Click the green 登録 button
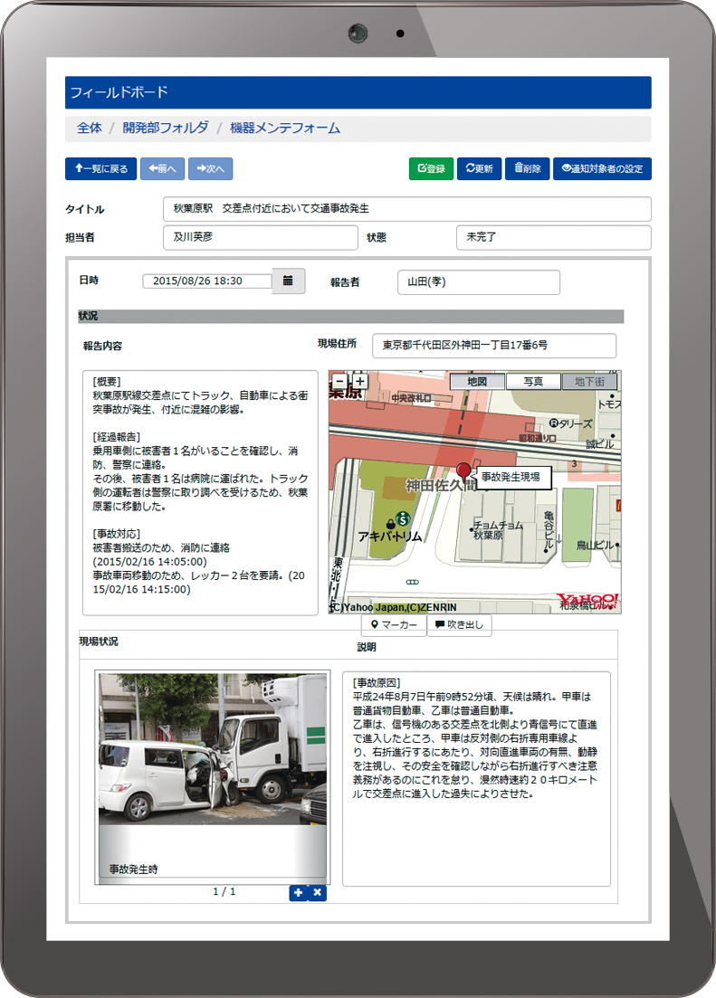Viewport: 716px width, 998px height. (x=431, y=168)
